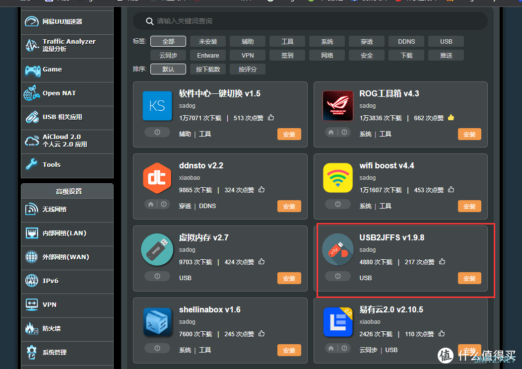Click thumbs-up on 易有云2.0 card

[x=442, y=333]
